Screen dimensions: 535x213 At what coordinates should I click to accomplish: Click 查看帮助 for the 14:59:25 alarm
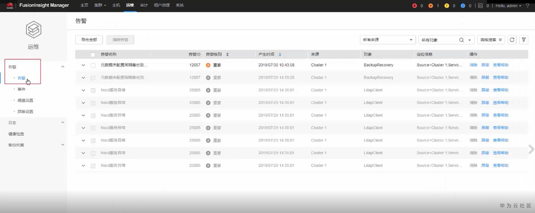[501, 78]
